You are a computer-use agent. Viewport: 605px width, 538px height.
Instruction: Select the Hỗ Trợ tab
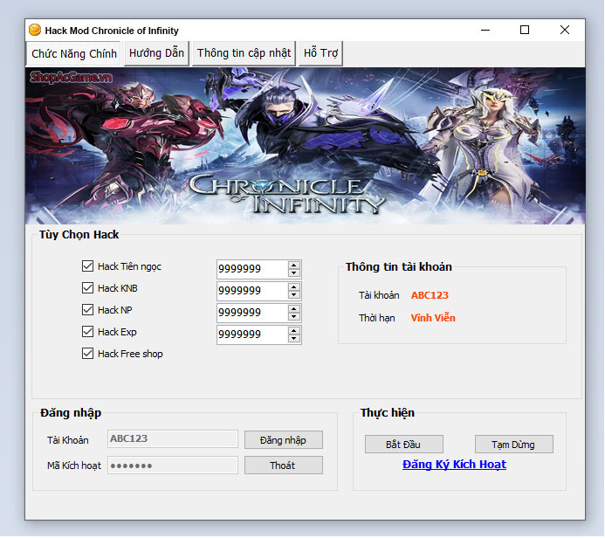pyautogui.click(x=320, y=53)
